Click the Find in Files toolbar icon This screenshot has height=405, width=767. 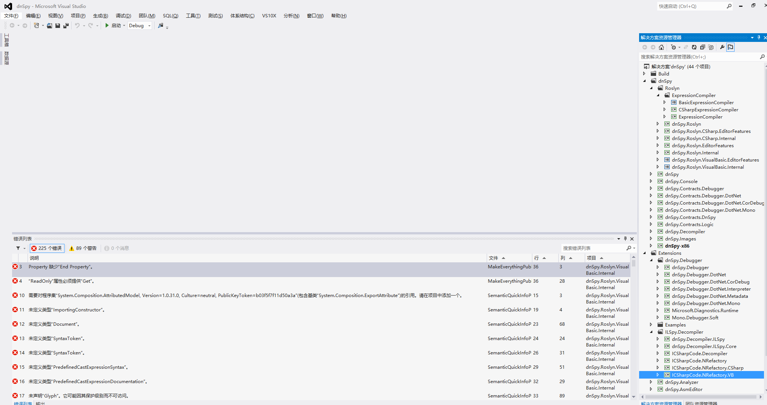tap(161, 25)
